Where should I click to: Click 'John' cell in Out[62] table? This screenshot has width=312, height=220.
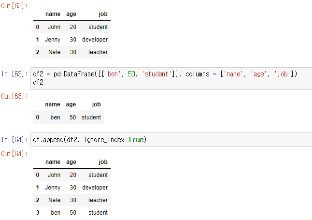click(54, 27)
